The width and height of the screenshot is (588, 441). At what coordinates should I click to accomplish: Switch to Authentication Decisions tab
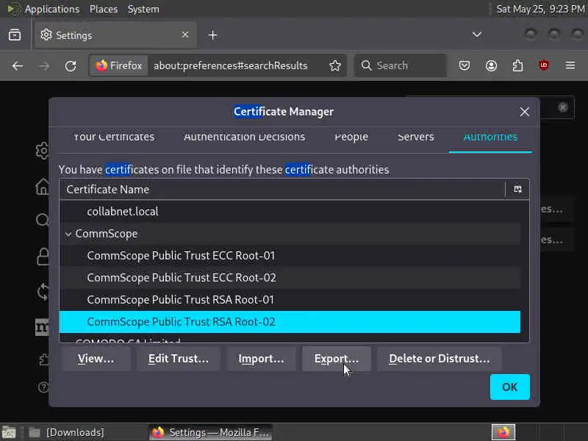tap(244, 137)
